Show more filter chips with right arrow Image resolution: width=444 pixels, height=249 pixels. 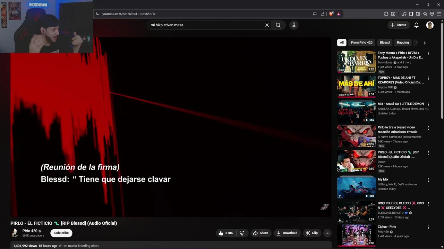425,43
